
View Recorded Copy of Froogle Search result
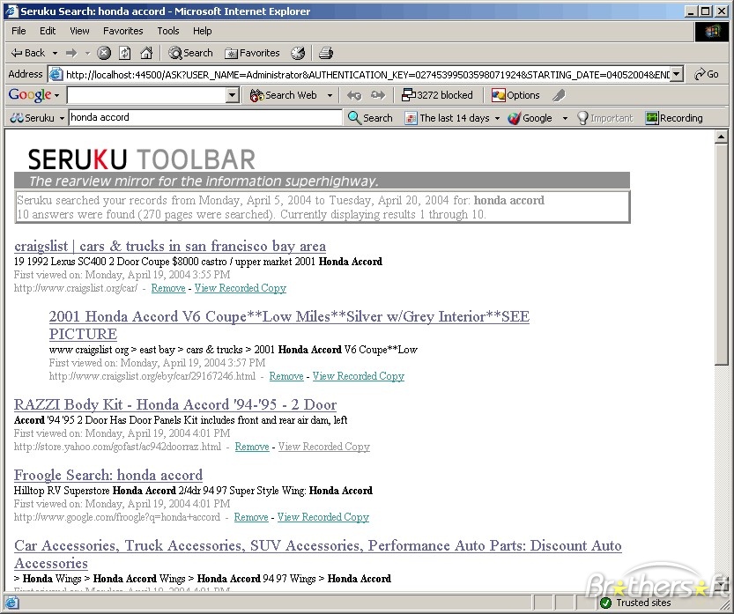pyautogui.click(x=323, y=517)
